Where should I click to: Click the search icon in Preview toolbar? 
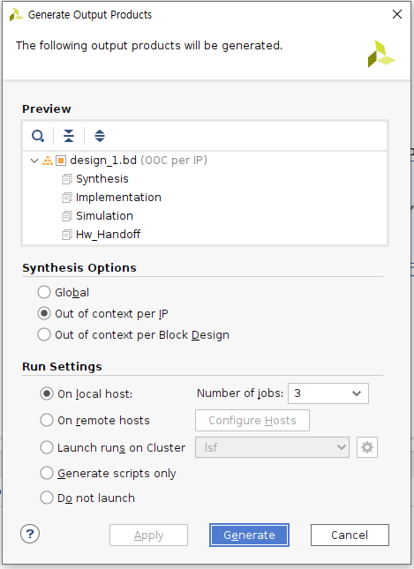tap(38, 136)
